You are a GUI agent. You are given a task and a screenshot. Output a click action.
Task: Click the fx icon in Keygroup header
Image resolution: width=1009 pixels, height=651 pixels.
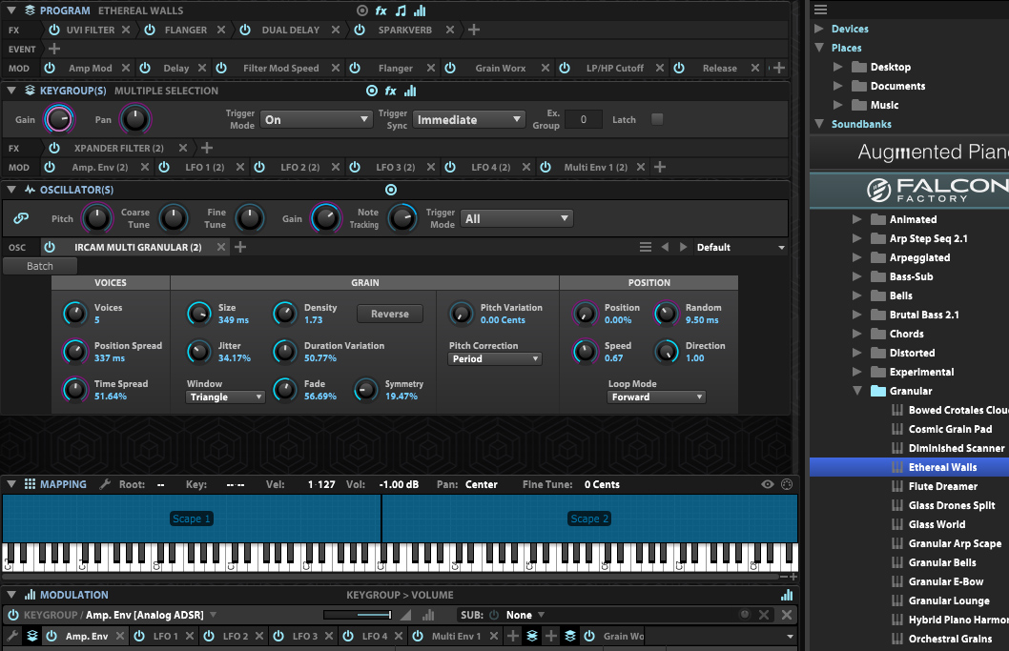(391, 91)
